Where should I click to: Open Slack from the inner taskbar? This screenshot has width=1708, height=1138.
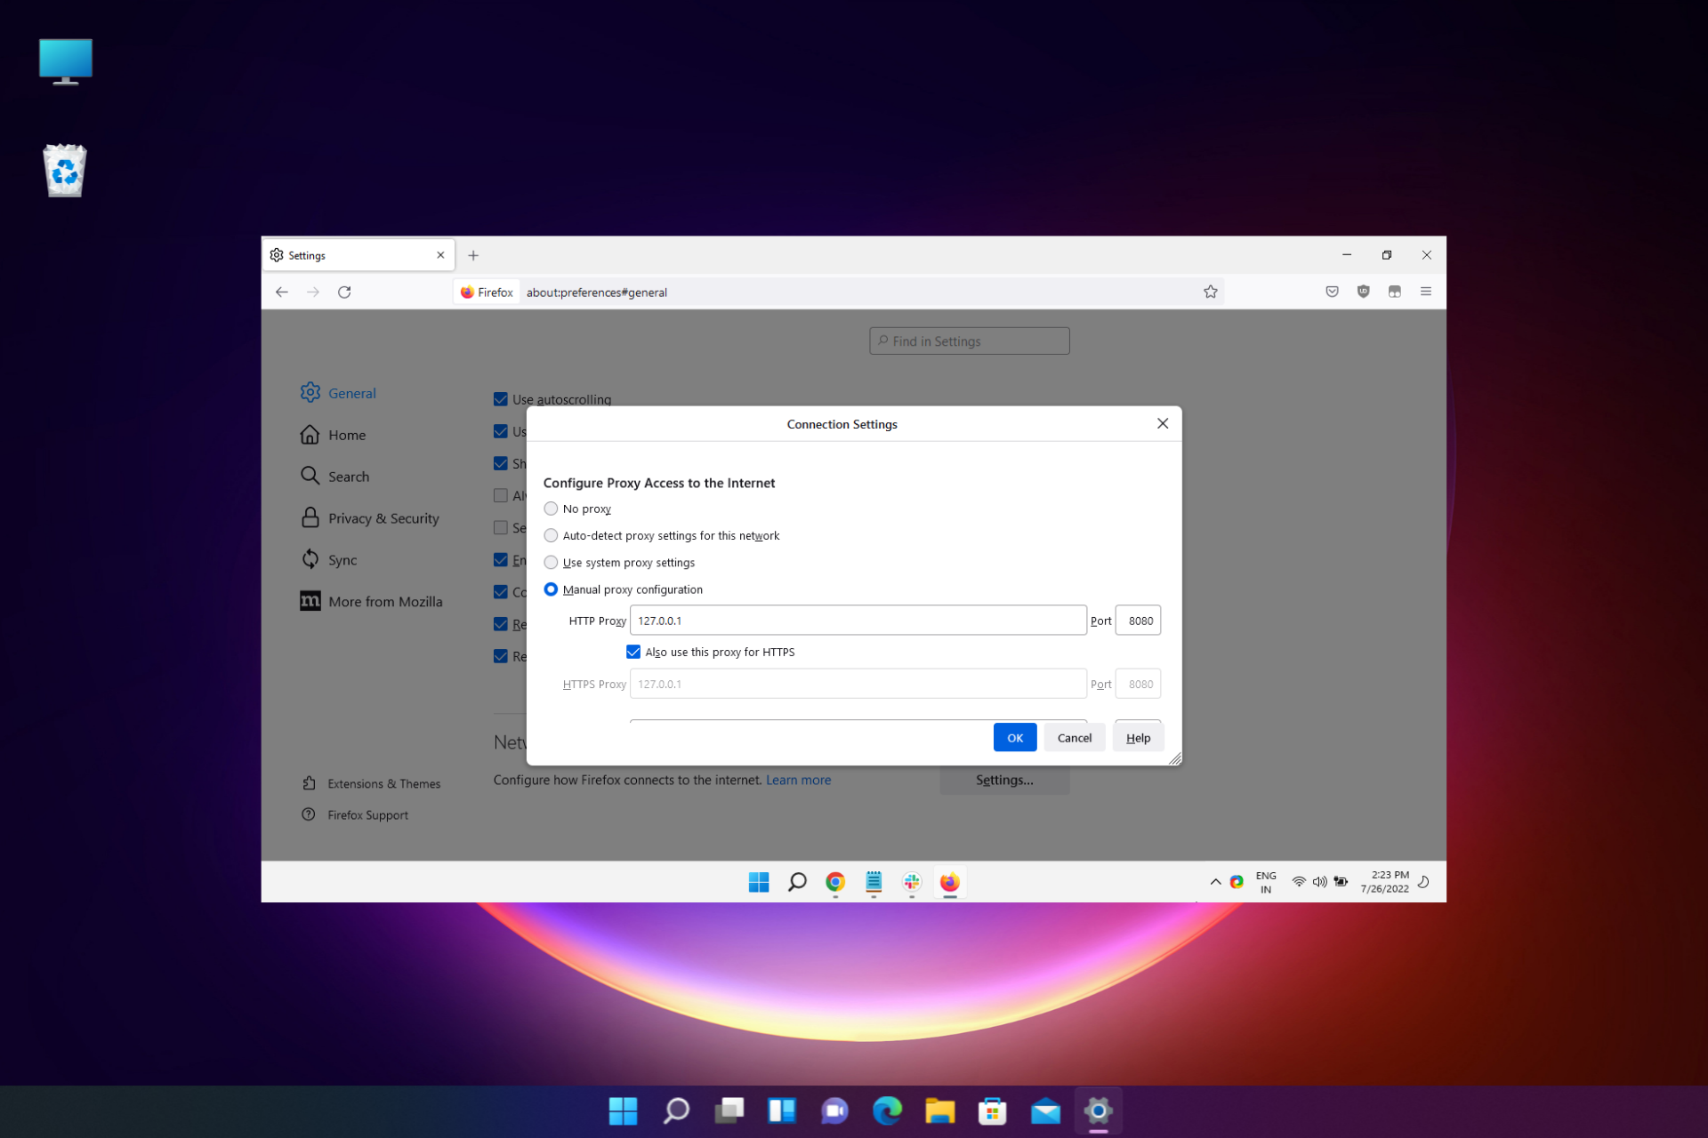(x=912, y=882)
